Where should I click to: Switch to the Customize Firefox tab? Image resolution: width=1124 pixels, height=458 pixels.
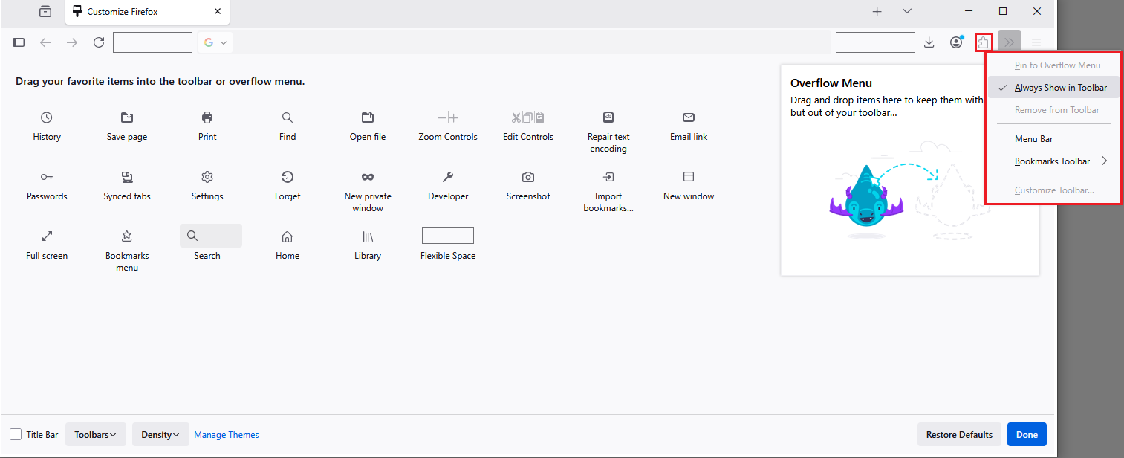point(147,12)
